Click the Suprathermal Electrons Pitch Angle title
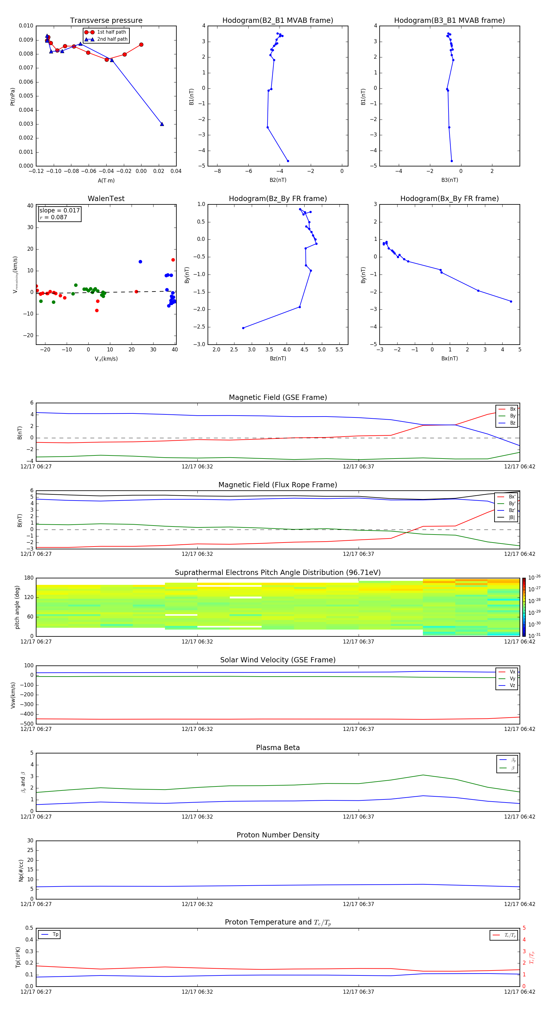The image size is (556, 1019). 278,572
